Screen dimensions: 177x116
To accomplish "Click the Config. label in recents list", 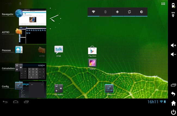I will (x=5, y=86).
